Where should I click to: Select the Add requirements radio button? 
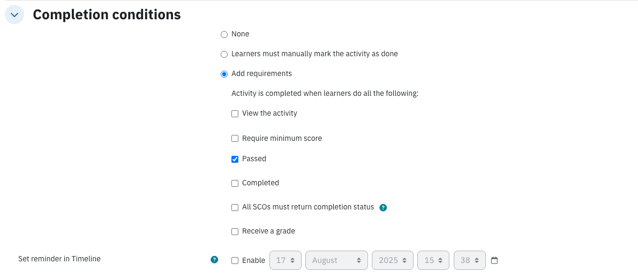pyautogui.click(x=224, y=74)
